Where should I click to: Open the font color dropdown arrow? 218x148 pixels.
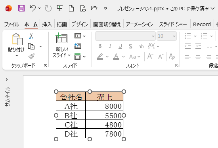coord(123,57)
